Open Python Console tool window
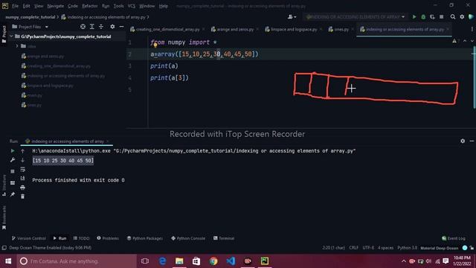Screen dimensions: 476x268 188,238
